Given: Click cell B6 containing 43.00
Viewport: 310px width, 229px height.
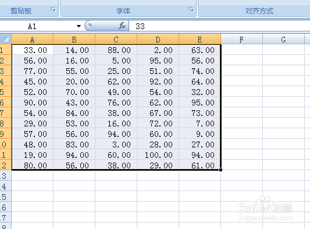Looking at the screenshot, I should click(x=74, y=102).
